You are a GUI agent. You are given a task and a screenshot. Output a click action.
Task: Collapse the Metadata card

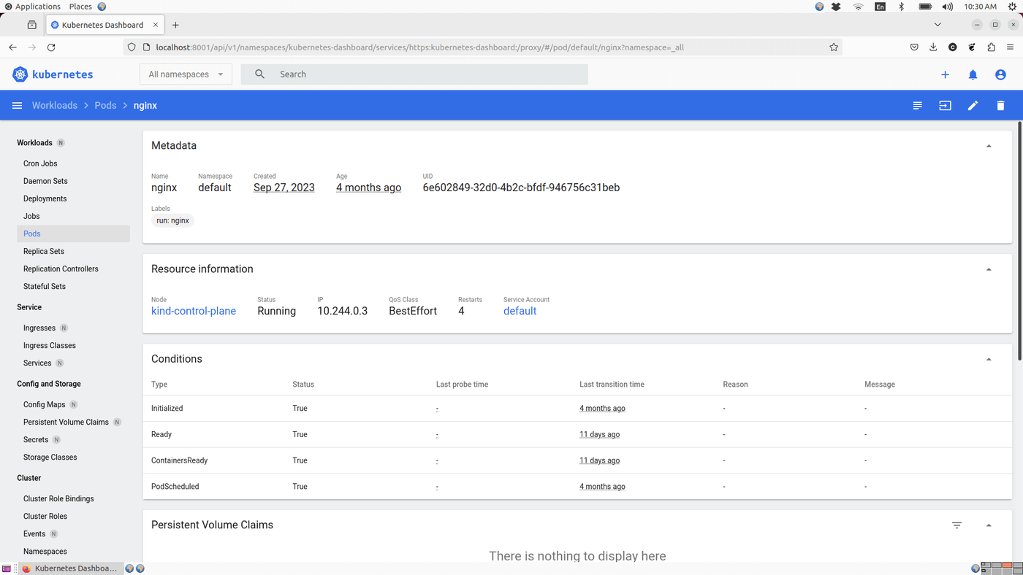click(x=989, y=146)
